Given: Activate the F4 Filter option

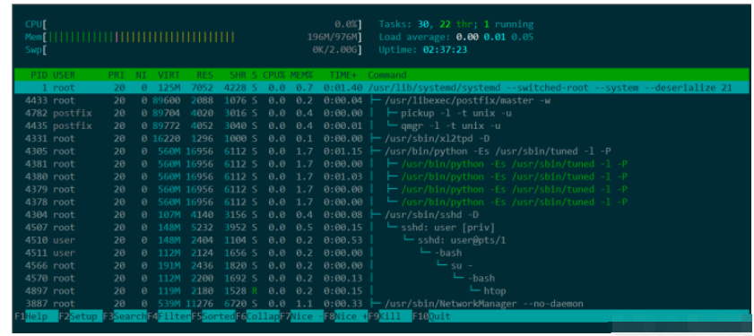Looking at the screenshot, I should (169, 316).
